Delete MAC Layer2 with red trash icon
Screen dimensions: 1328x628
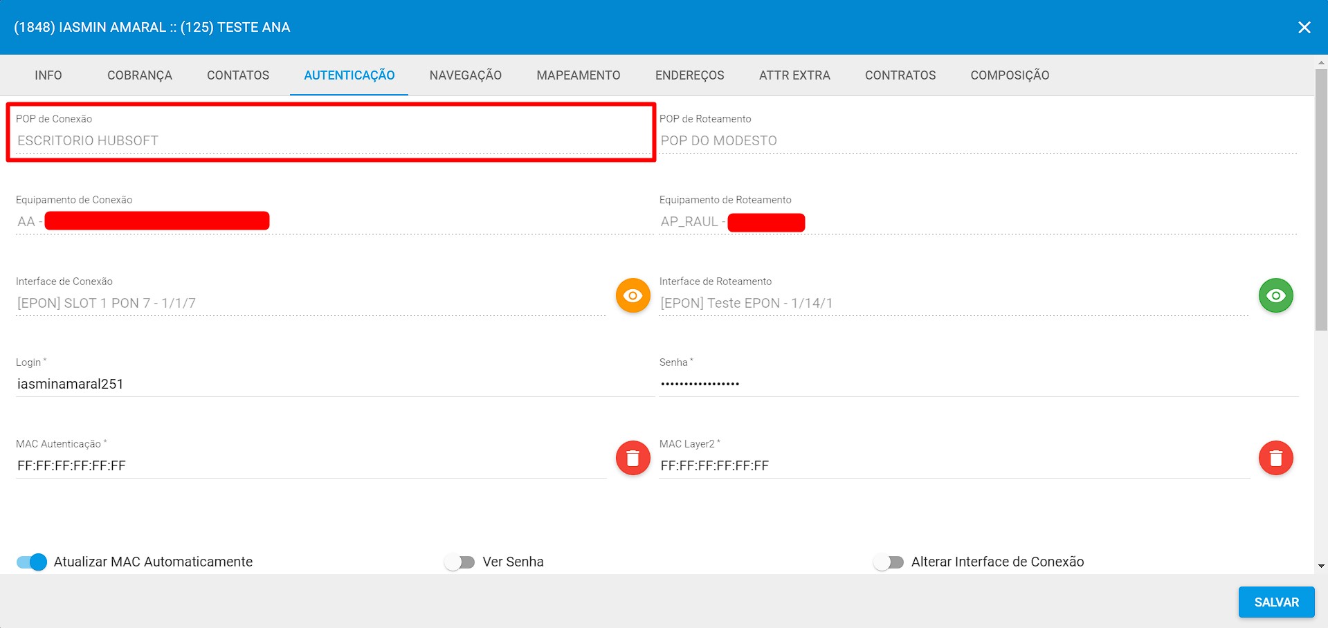pos(1275,458)
